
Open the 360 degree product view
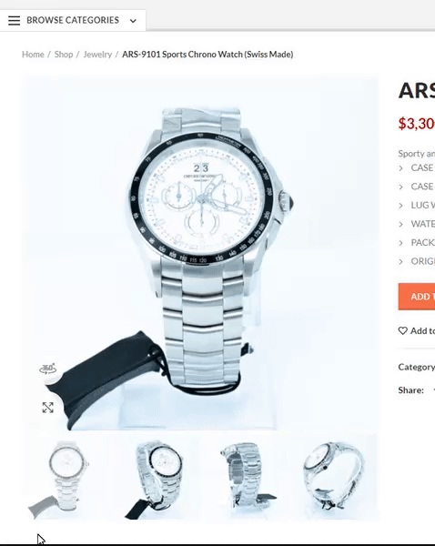coord(47,369)
